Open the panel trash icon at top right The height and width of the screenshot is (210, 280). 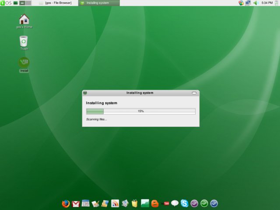[277, 3]
